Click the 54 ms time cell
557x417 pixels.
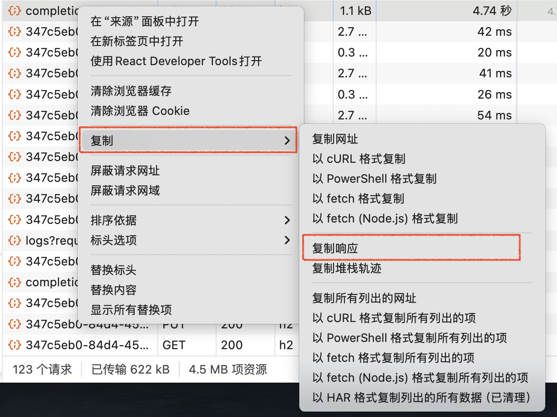[495, 115]
